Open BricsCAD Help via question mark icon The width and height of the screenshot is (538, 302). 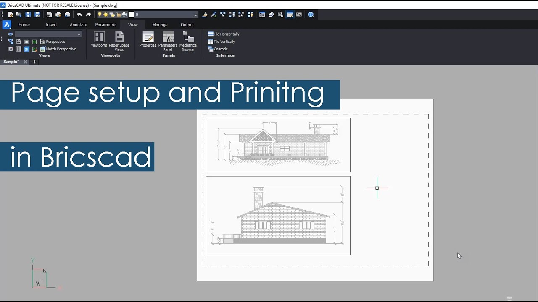(311, 15)
